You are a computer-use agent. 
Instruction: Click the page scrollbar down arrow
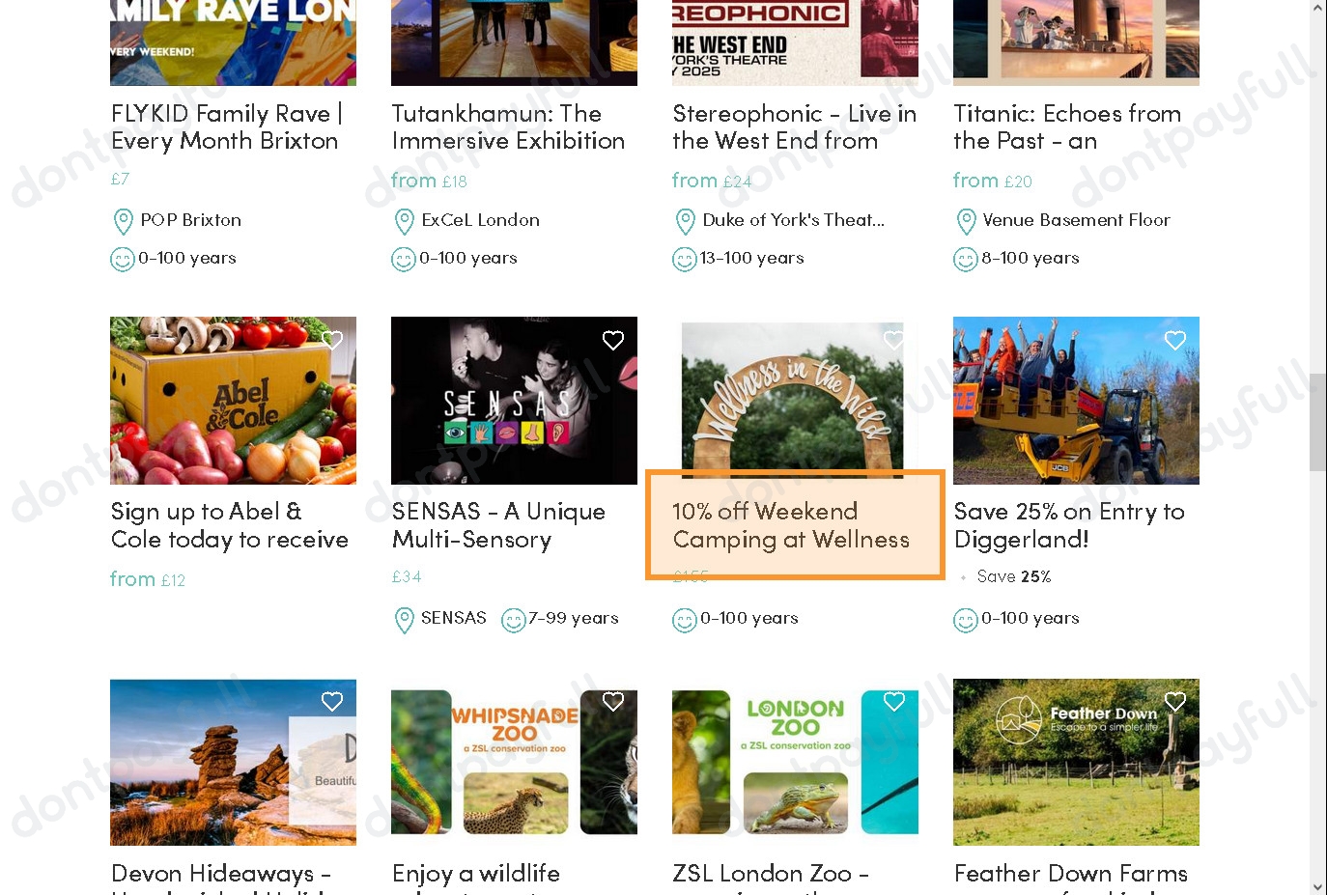[1318, 886]
